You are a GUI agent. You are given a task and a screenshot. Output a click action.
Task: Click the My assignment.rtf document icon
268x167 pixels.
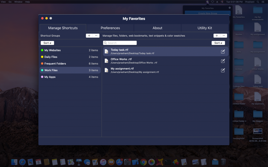point(106,70)
